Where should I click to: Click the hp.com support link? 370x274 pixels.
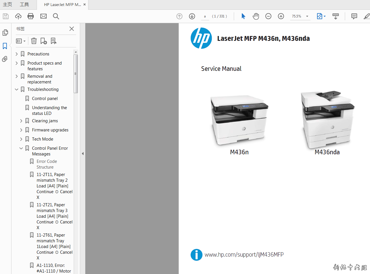tap(244, 255)
